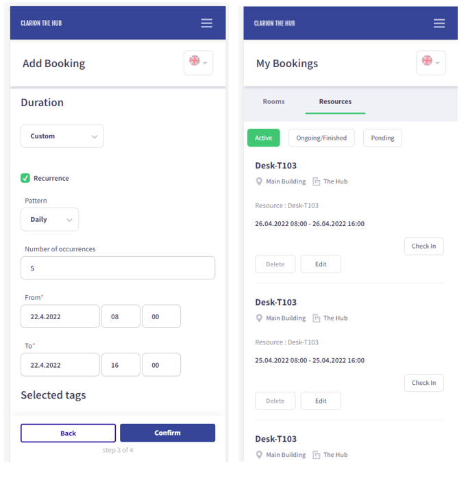Image resolution: width=468 pixels, height=478 pixels.
Task: Uncheck the Recurrence checkbox
Action: coord(25,178)
